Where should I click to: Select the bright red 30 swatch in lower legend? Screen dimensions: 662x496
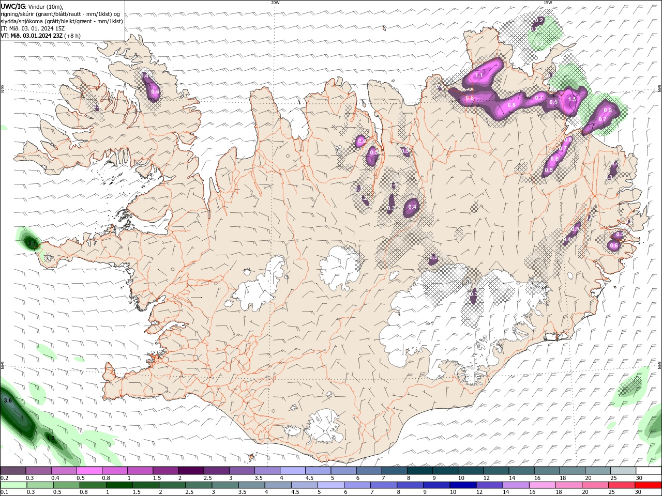pos(648,485)
